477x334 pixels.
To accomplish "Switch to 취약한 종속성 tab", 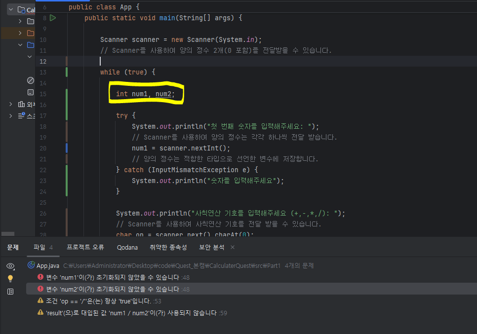I will tap(168, 247).
